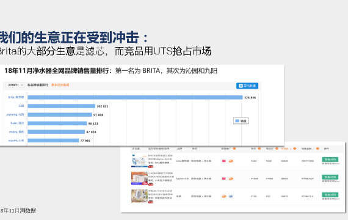
Task: Open the Brita product thumbnail in the table
Action: point(139,161)
